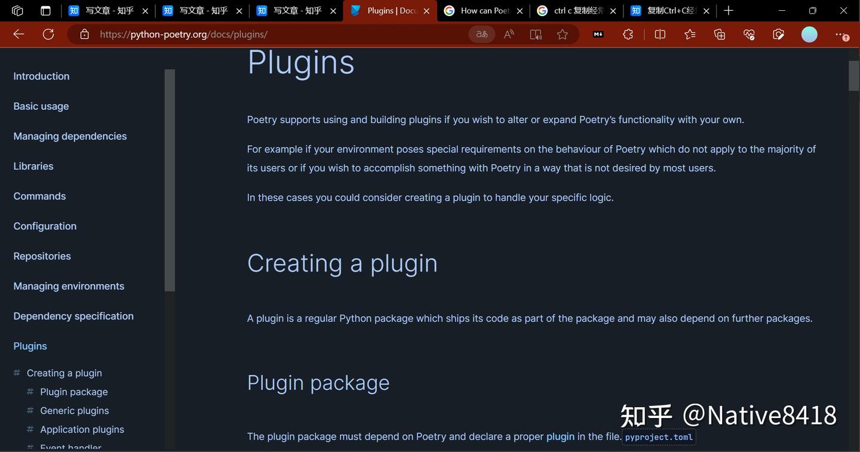Open the Favorites list icon

pyautogui.click(x=689, y=34)
